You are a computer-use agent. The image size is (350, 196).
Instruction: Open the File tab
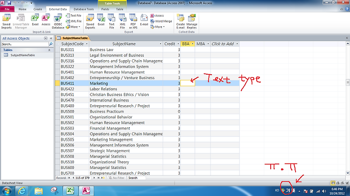click(7, 9)
